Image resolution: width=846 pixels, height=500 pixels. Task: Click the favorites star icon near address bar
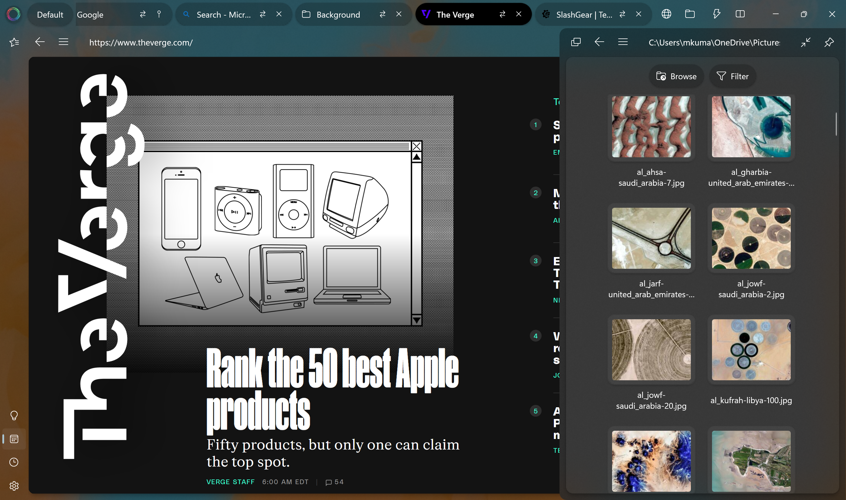pyautogui.click(x=14, y=43)
